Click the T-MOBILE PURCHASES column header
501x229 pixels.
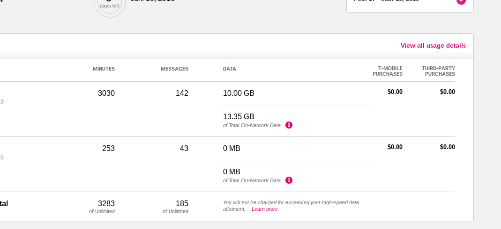[x=388, y=71]
